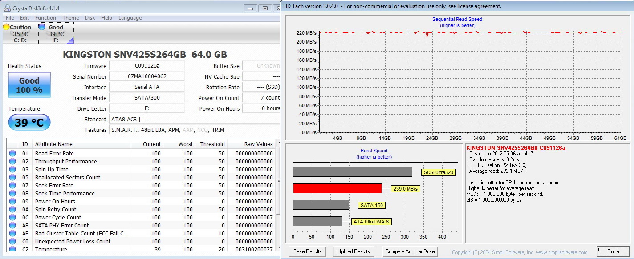The width and height of the screenshot is (634, 259).
Task: Click the blue Good status orb for drive E:
Action: (x=42, y=27)
